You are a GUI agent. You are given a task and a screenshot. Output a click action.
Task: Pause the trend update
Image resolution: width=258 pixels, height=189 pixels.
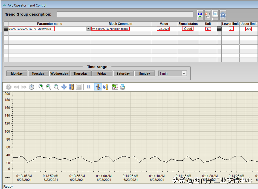pyautogui.click(x=88, y=87)
